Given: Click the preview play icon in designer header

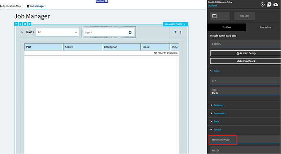Looking at the screenshot, I should 262,4.
